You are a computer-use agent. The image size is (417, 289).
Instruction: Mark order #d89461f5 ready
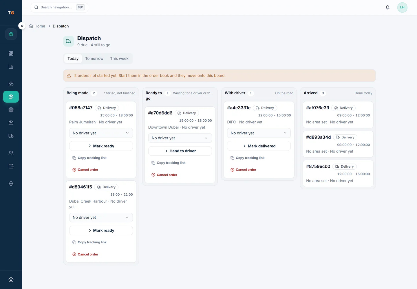tap(101, 231)
